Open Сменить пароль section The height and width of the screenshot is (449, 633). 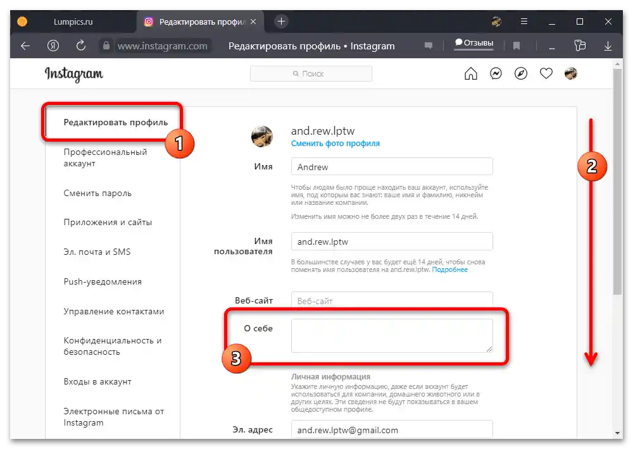pos(97,194)
